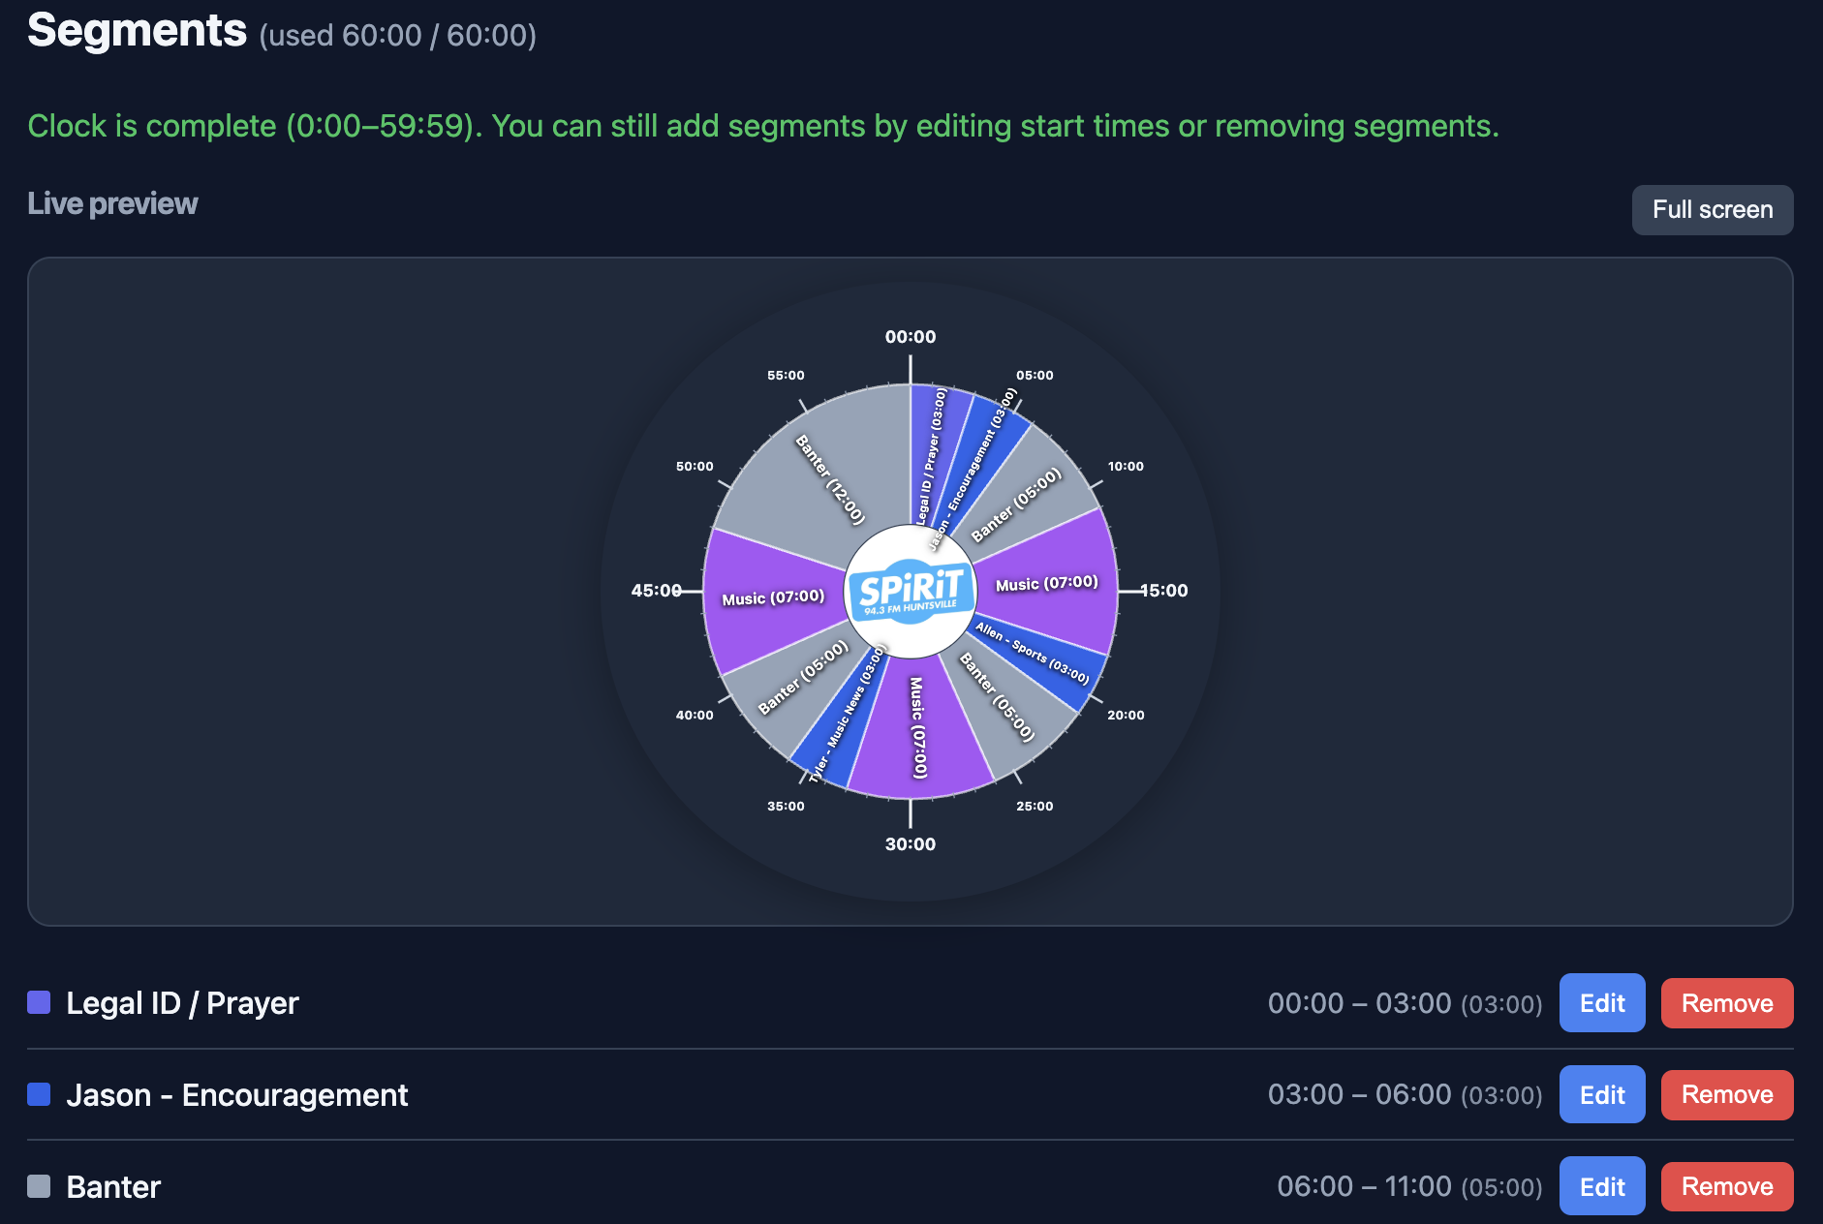
Task: Edit the Legal ID / Prayer segment times
Action: (x=1600, y=1003)
